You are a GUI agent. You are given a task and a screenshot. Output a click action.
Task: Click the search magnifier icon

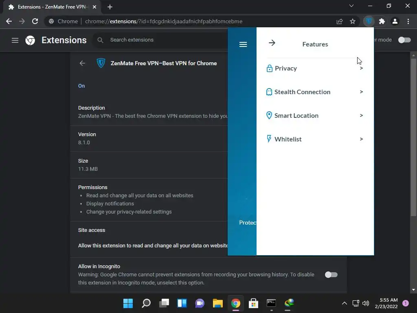pos(100,40)
